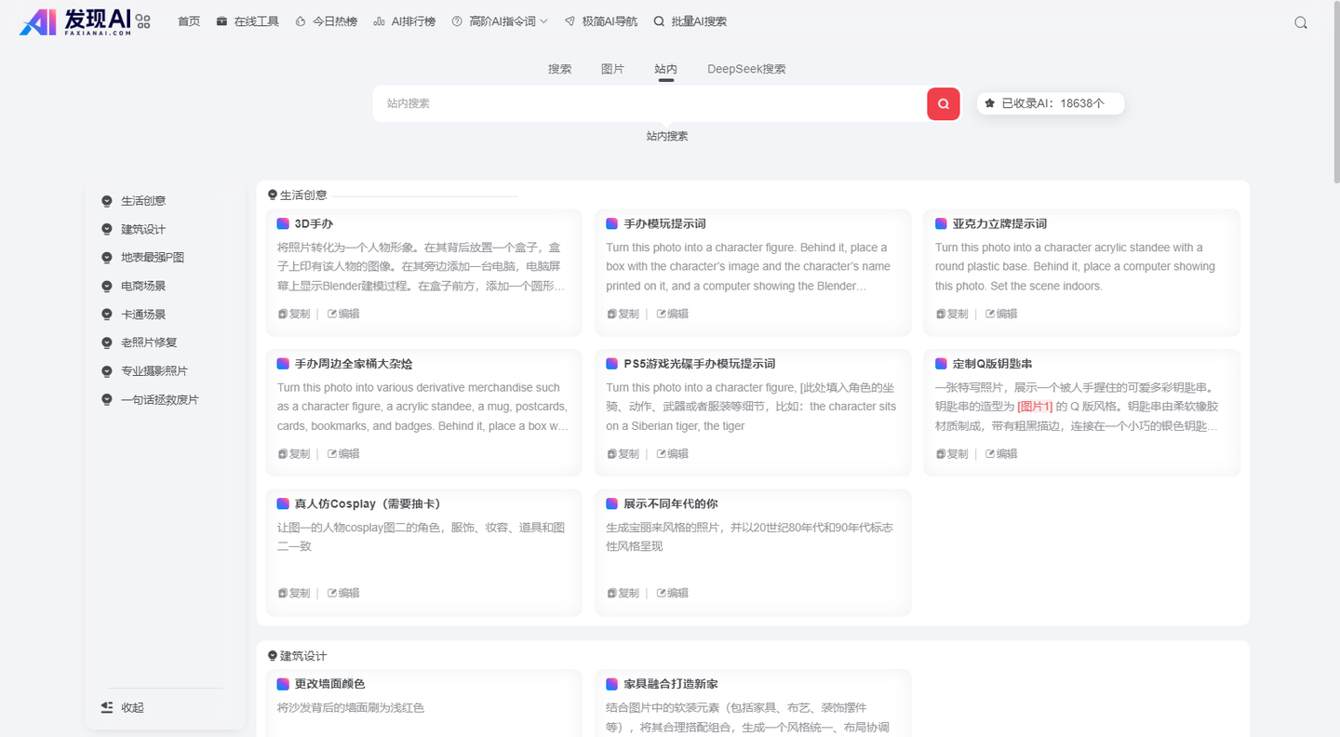Open the 更改墙面颜色 card title
Image resolution: width=1340 pixels, height=737 pixels.
click(x=329, y=684)
